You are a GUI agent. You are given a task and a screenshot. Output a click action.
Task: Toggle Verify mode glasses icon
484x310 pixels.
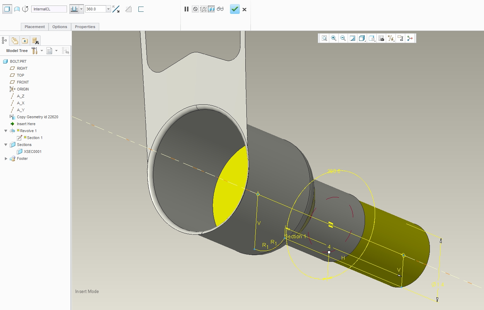coord(220,9)
